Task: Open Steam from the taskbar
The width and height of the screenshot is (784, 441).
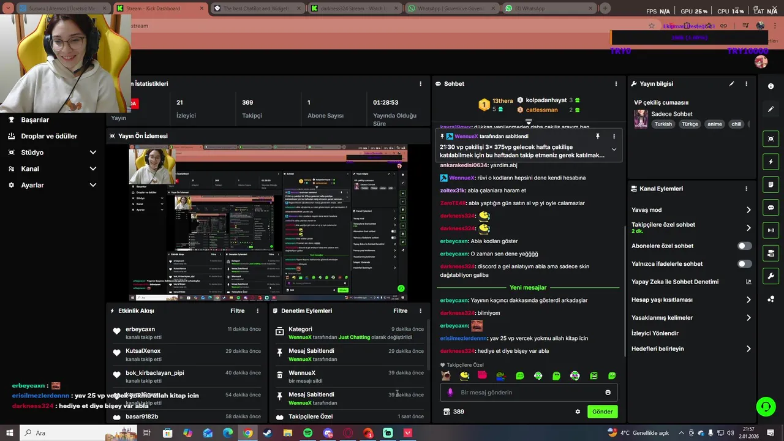Action: (268, 433)
